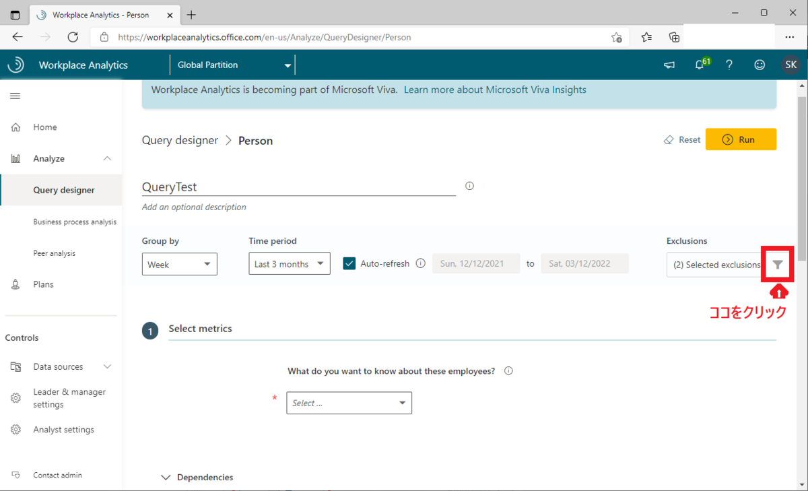
Task: Click info icon beside employees question
Action: pyautogui.click(x=509, y=370)
